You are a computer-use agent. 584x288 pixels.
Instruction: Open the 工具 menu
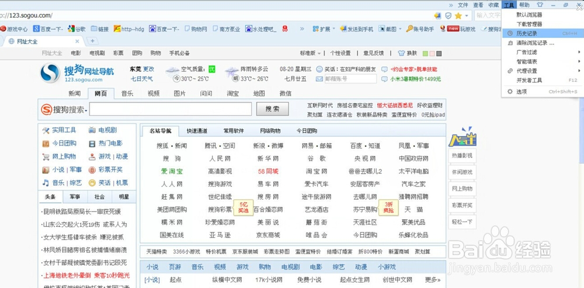click(x=509, y=5)
